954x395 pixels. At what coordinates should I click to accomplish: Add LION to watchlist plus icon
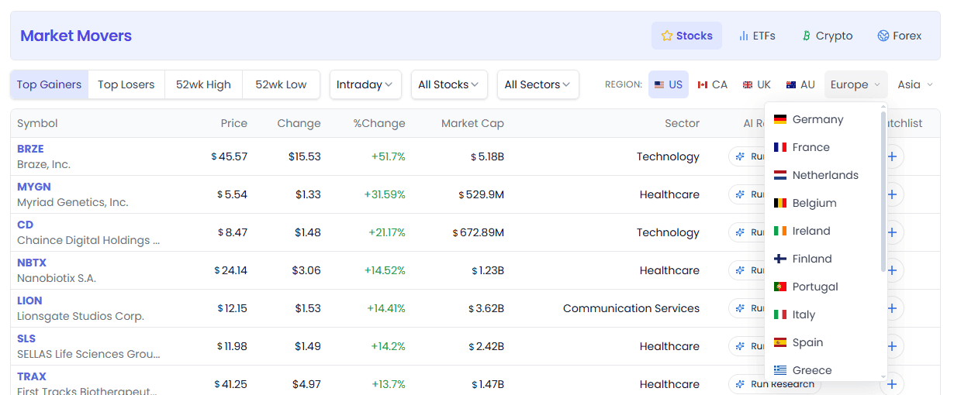(892, 308)
